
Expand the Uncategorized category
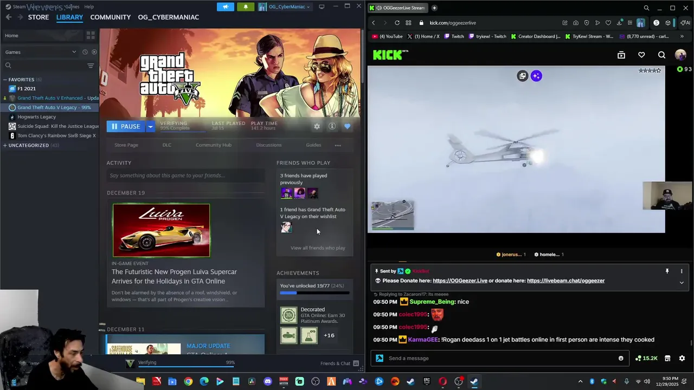tap(5, 145)
